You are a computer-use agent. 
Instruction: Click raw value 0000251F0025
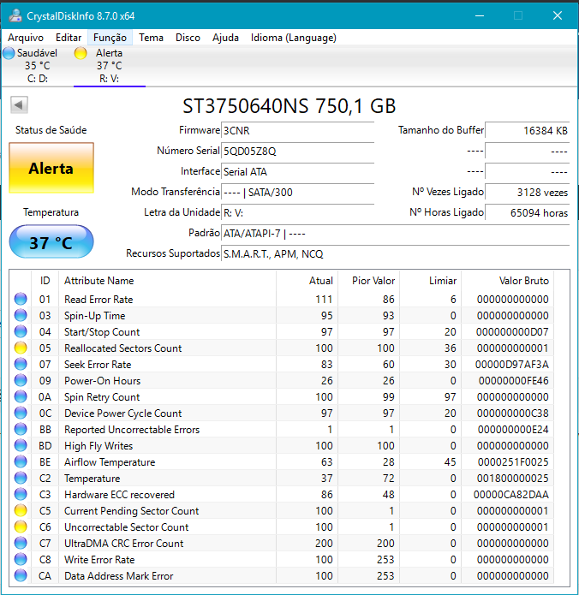tap(513, 461)
